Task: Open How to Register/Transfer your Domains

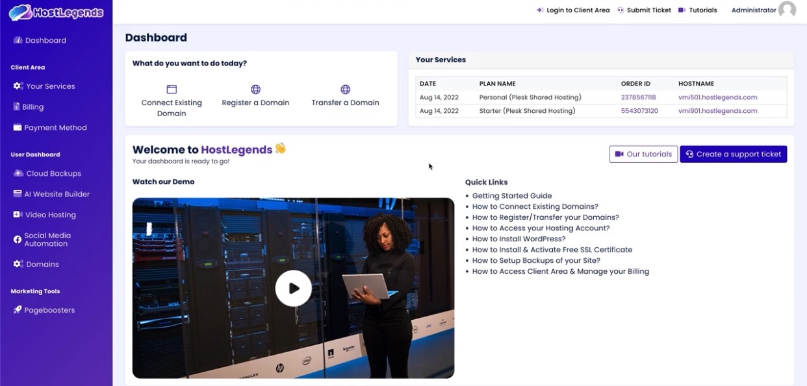Action: point(546,217)
